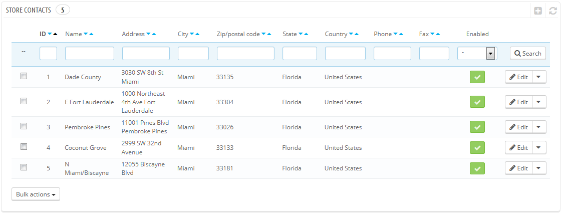The image size is (563, 216).
Task: Sort Fax column ascending arrow
Action: [438, 34]
